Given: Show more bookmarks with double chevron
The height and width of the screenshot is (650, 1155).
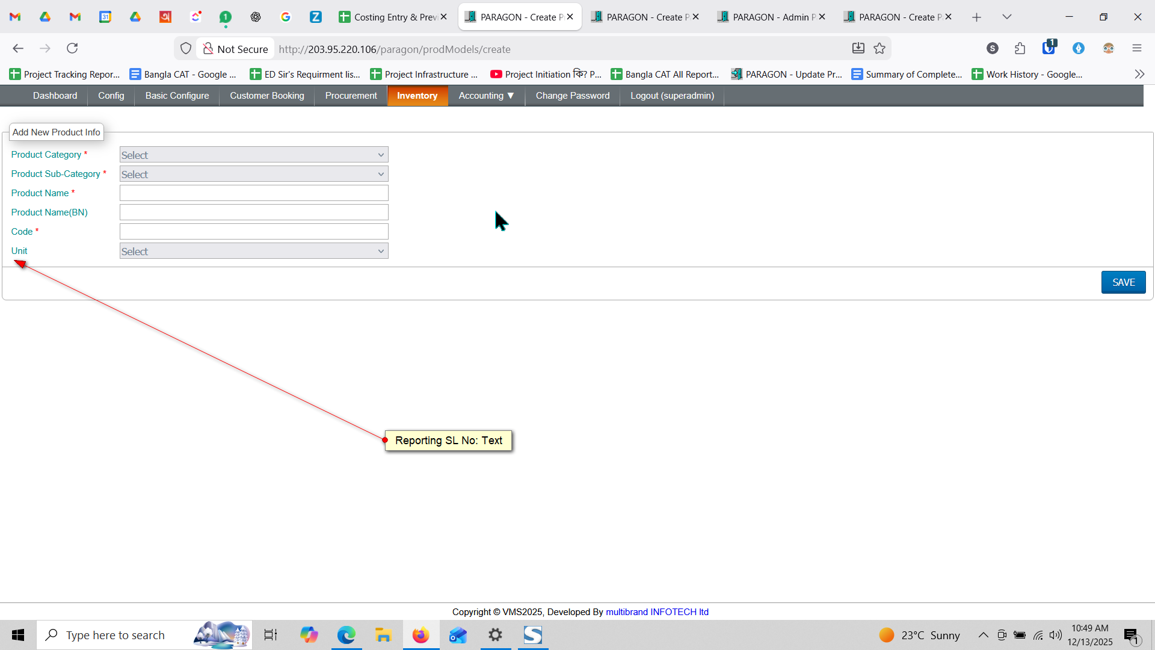Looking at the screenshot, I should click(x=1139, y=74).
